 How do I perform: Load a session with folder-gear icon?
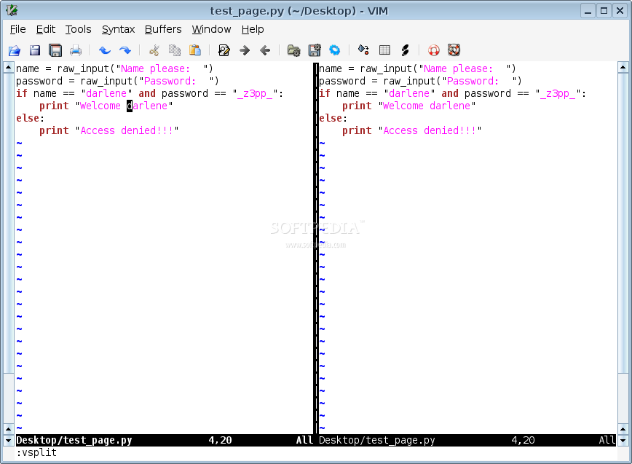click(294, 50)
